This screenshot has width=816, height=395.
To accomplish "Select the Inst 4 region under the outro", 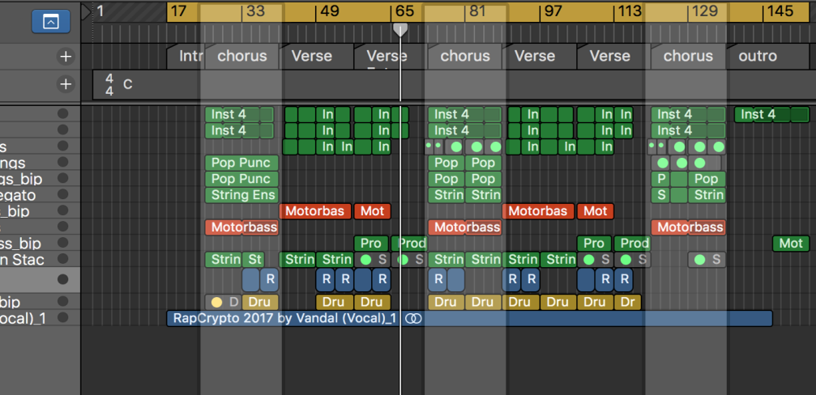I will coord(771,114).
